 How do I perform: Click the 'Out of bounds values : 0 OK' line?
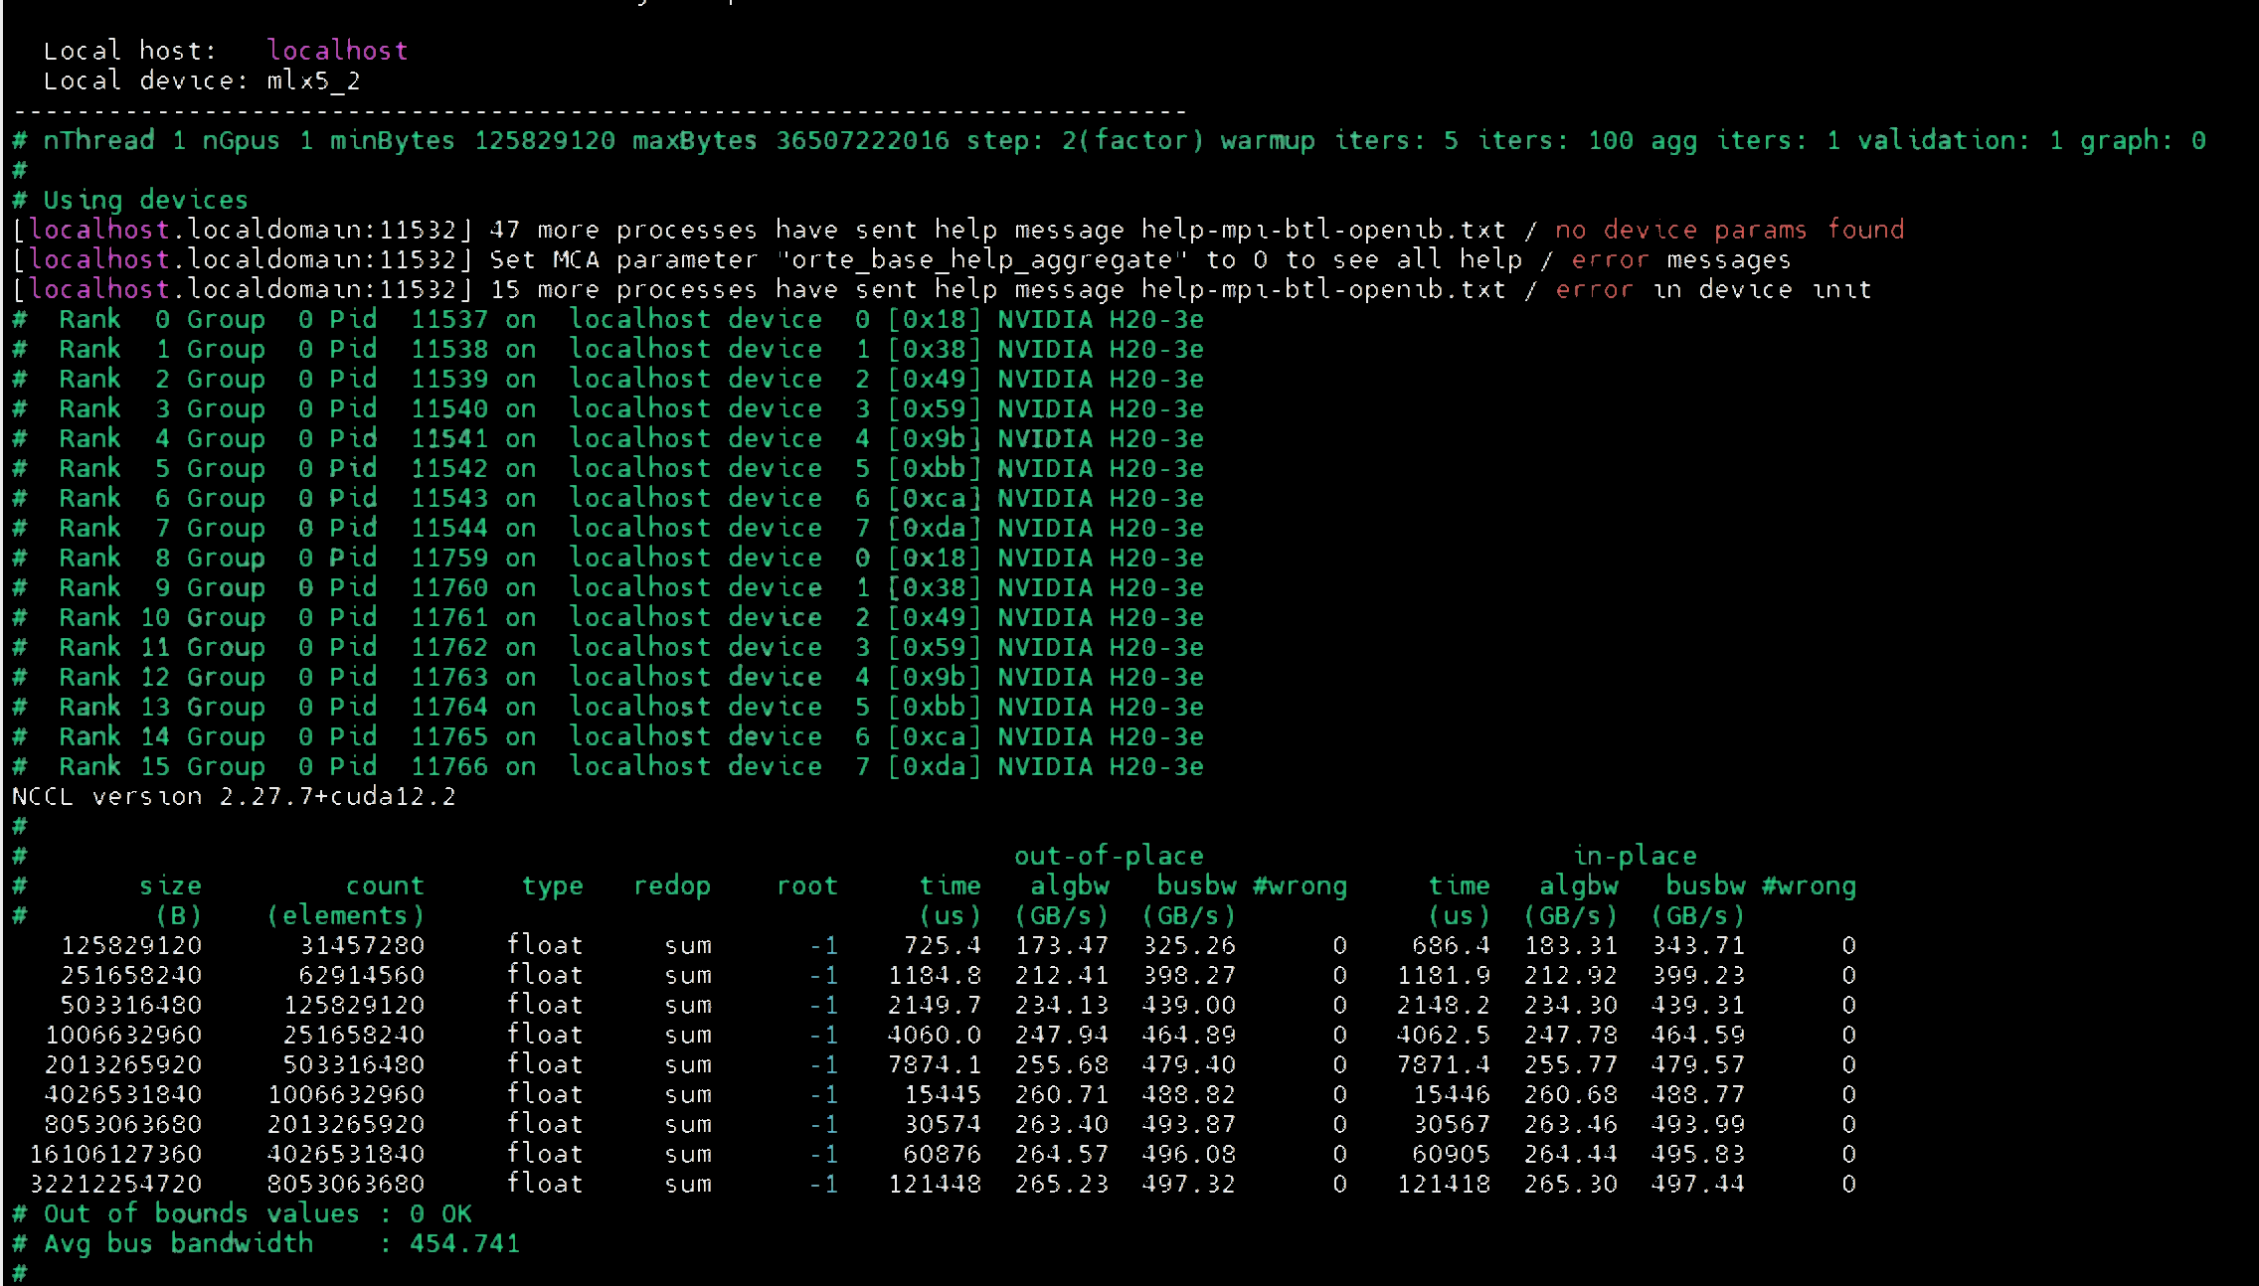click(242, 1213)
